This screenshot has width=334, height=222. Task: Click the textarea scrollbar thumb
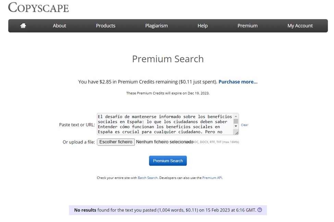236,121
